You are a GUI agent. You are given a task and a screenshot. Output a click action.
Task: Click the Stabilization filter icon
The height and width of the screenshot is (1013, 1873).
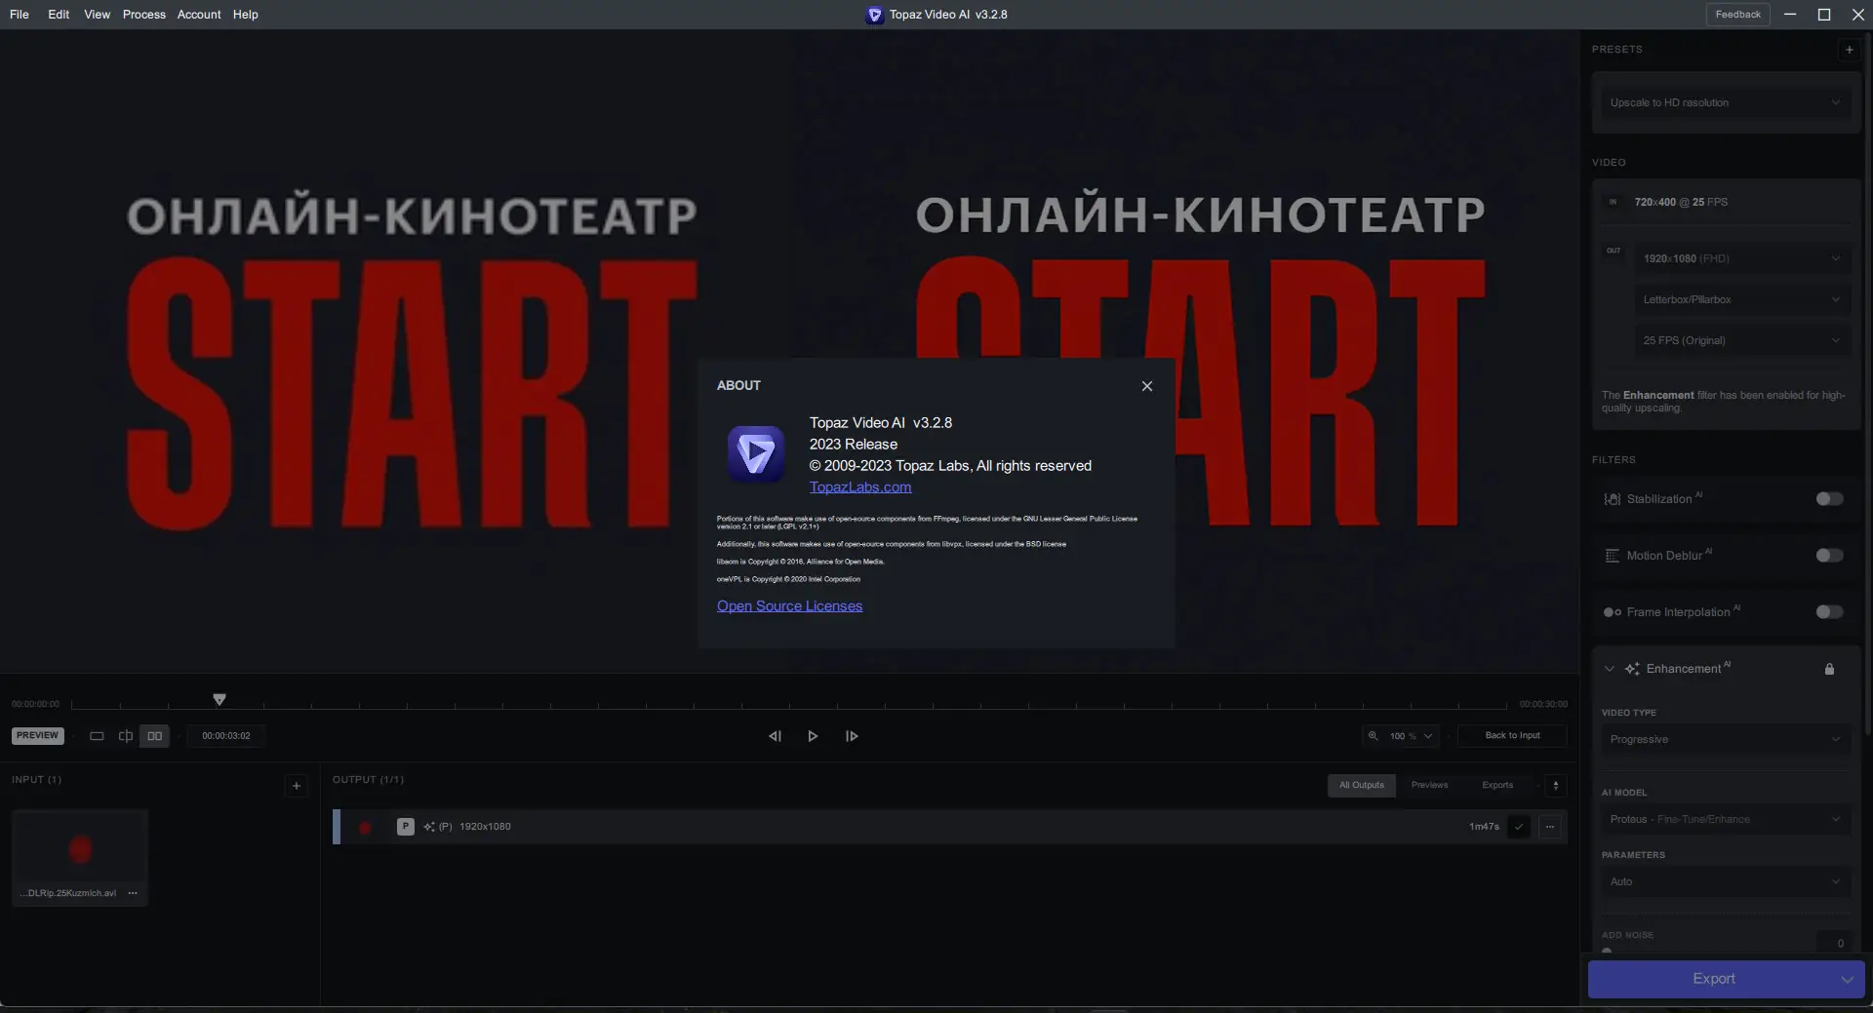1613,499
